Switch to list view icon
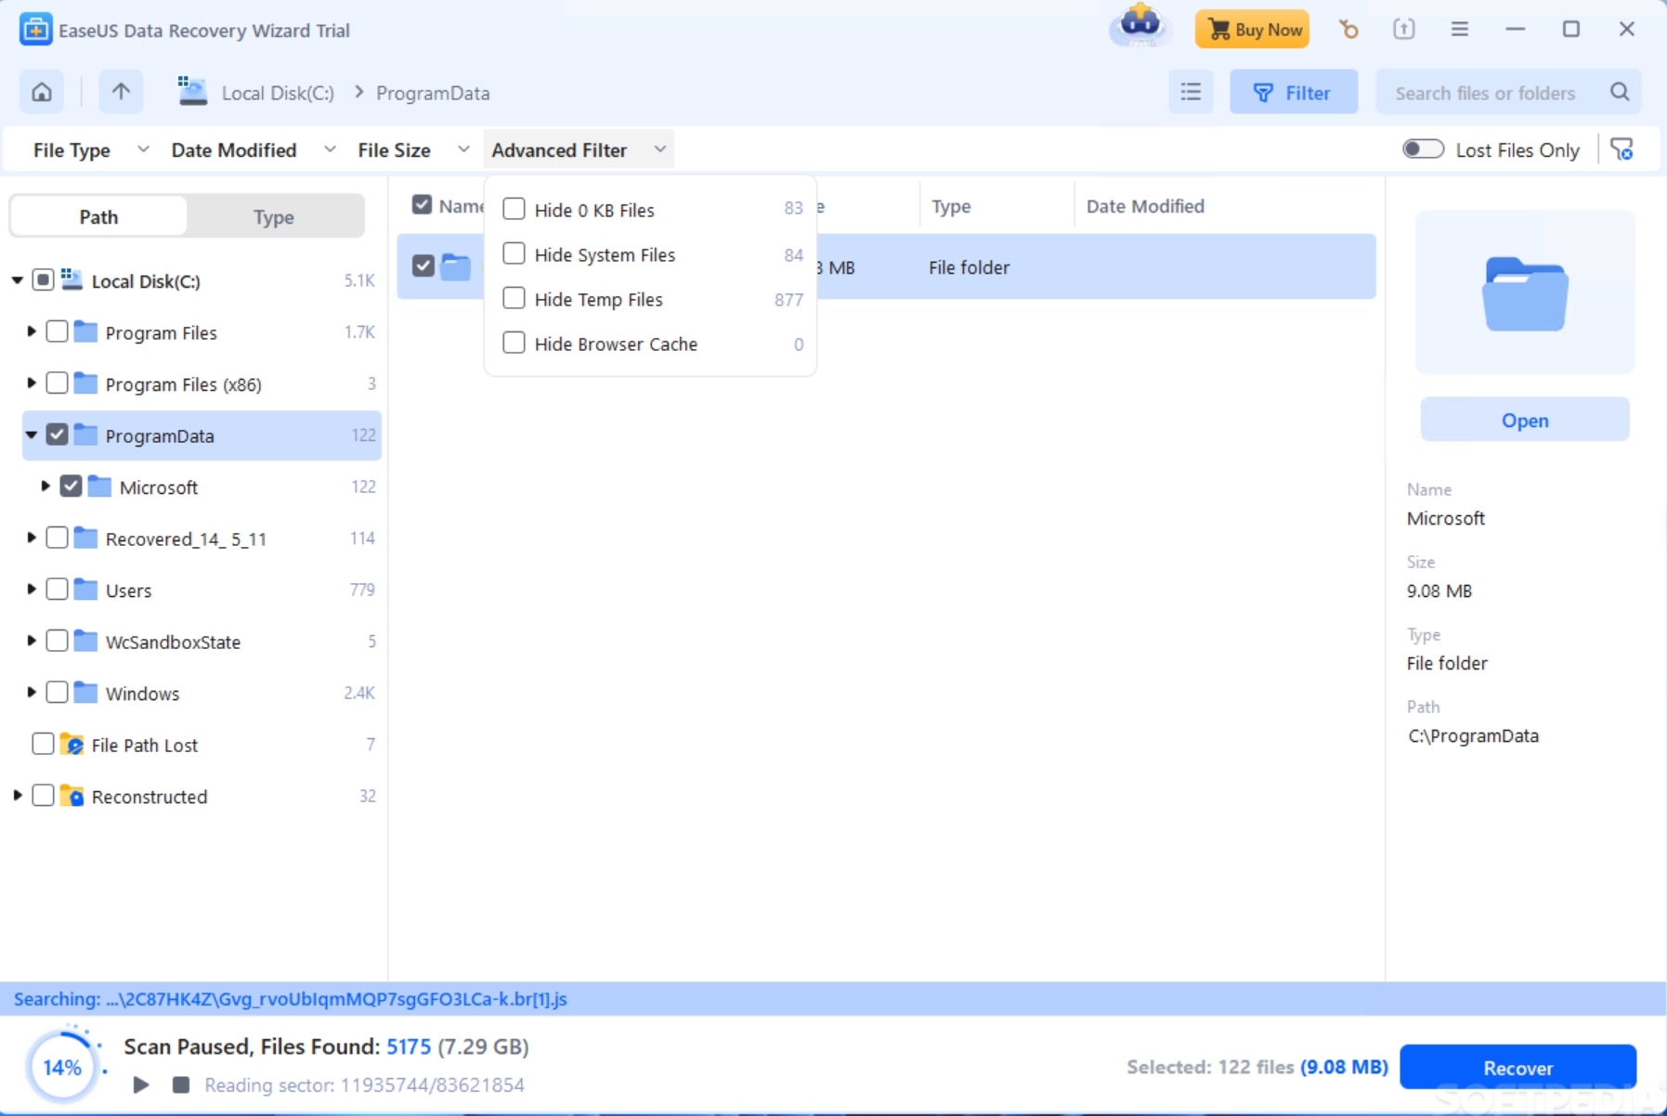Viewport: 1667px width, 1116px height. [x=1191, y=92]
